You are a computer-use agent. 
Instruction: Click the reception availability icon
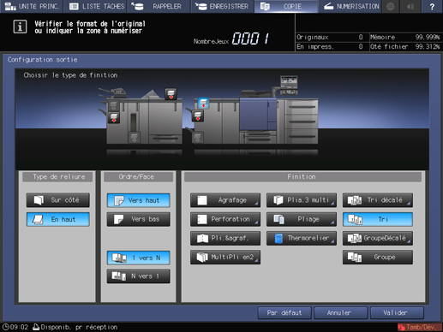click(x=36, y=327)
